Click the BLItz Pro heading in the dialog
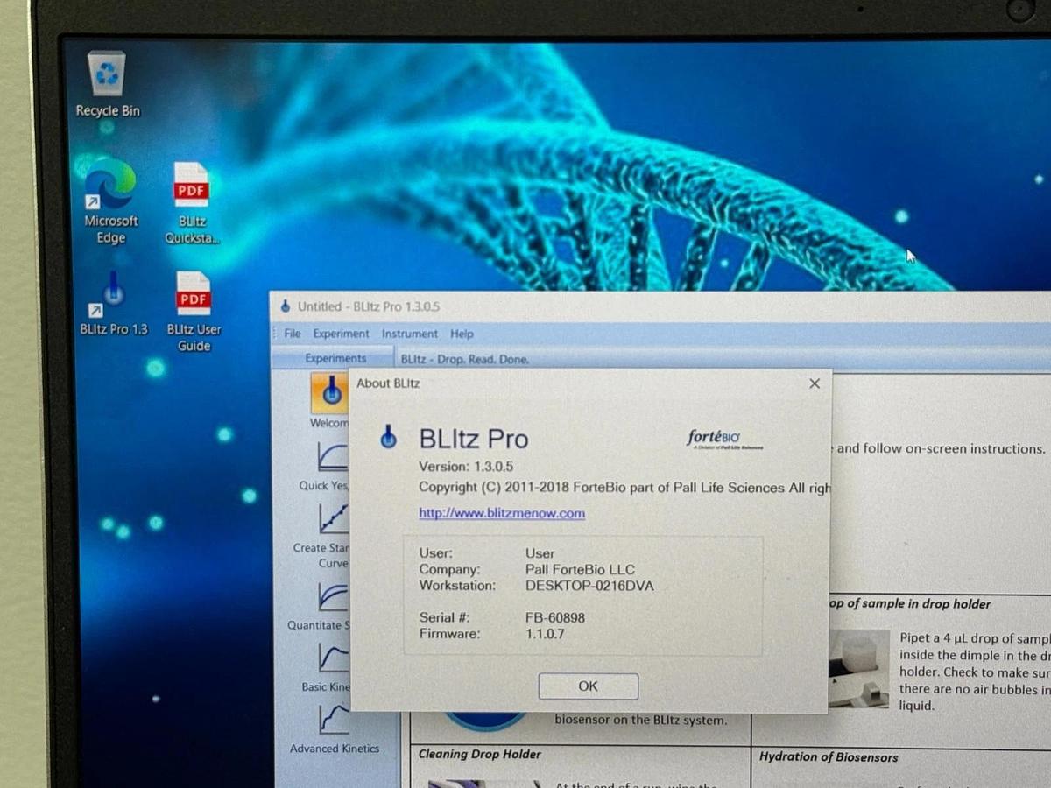The width and height of the screenshot is (1051, 788). (x=474, y=438)
